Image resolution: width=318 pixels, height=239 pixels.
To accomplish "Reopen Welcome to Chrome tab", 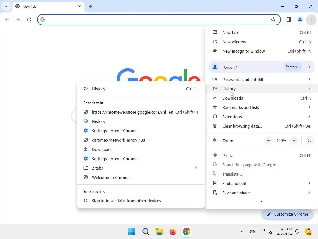I will click(x=141, y=178).
